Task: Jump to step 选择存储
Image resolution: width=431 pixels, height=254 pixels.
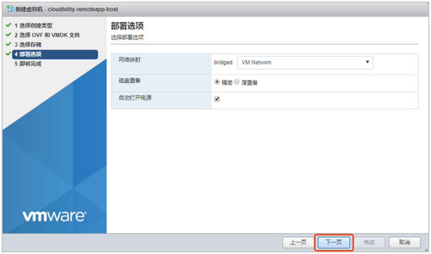Action: point(30,44)
